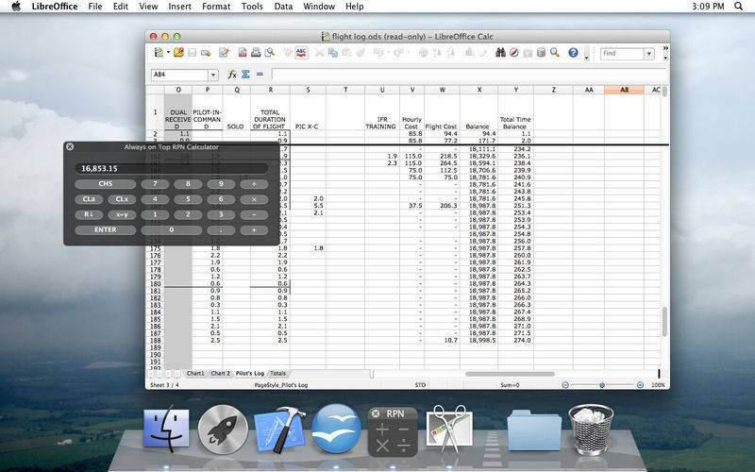Click the x↔y swap calculator button
Viewport: 755px width, 472px height.
pyautogui.click(x=122, y=215)
